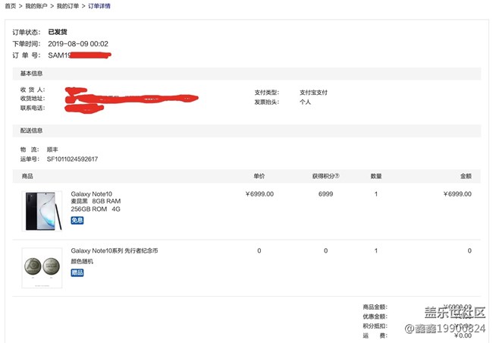Click the Galaxy Note10系列 先行者纪念币 title
The width and height of the screenshot is (493, 343).
pos(114,250)
